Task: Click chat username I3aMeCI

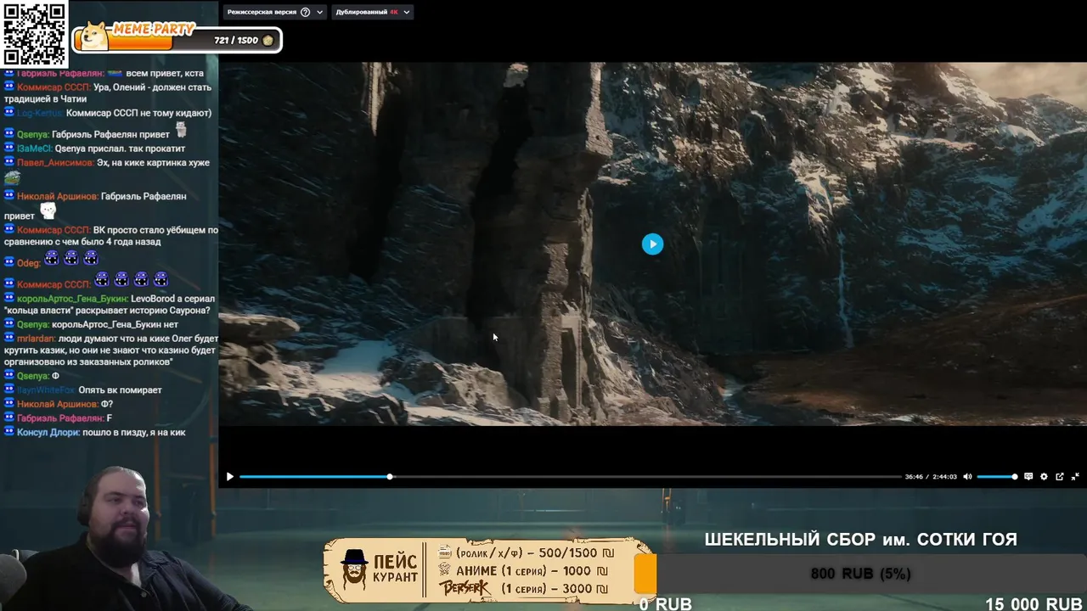Action: coord(35,149)
